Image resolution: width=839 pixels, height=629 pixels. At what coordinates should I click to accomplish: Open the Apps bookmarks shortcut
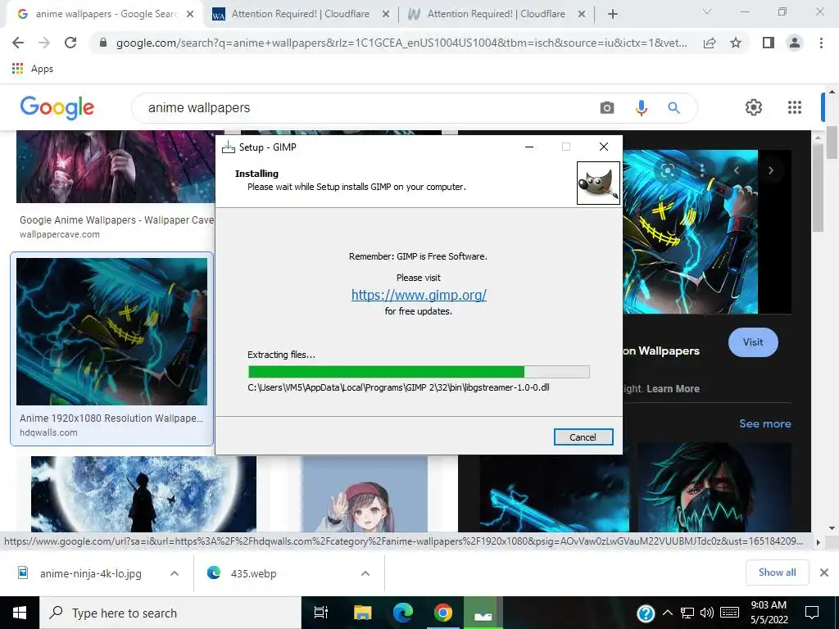(x=32, y=69)
